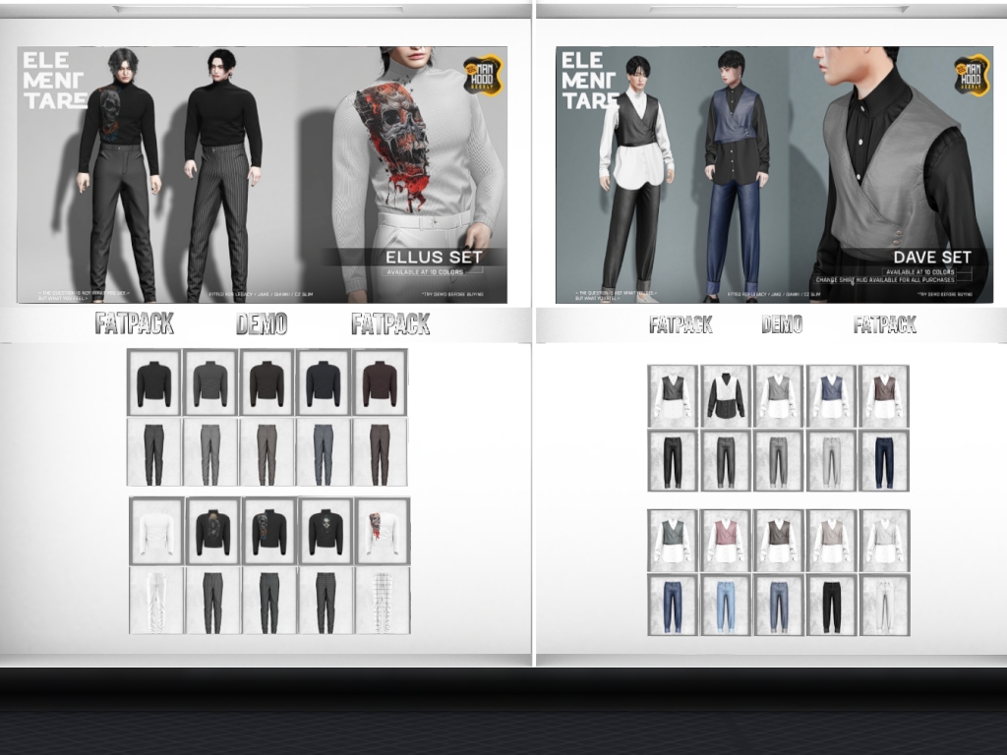Pick the light blue jeans tile
1007x755 pixels.
[x=726, y=605]
